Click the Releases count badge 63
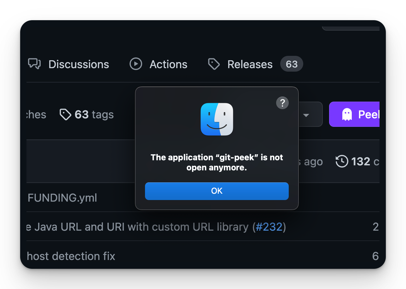Image resolution: width=406 pixels, height=289 pixels. pyautogui.click(x=292, y=64)
